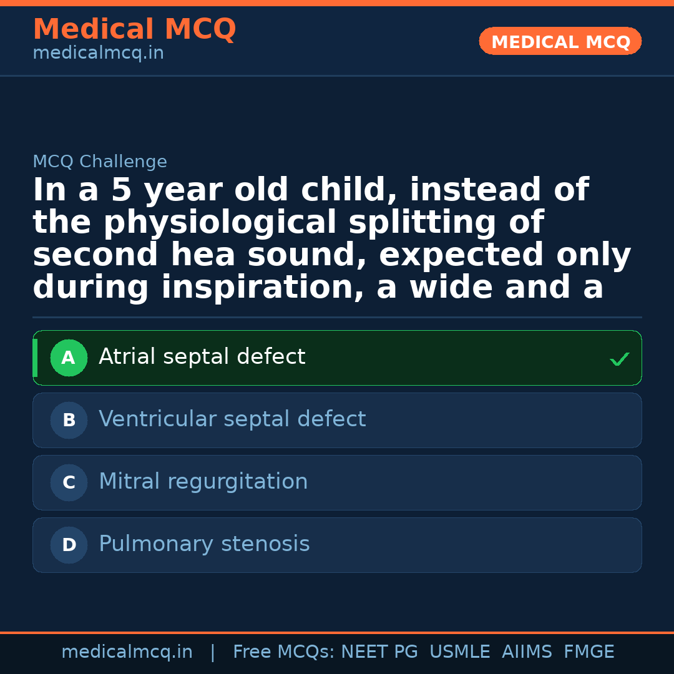Visit medicalmcq.in from the footer

click(127, 652)
